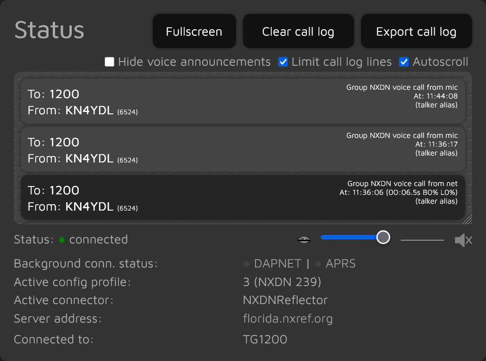The image size is (486, 361).
Task: Click the crossed-out eye icon beside slider
Action: click(x=304, y=239)
